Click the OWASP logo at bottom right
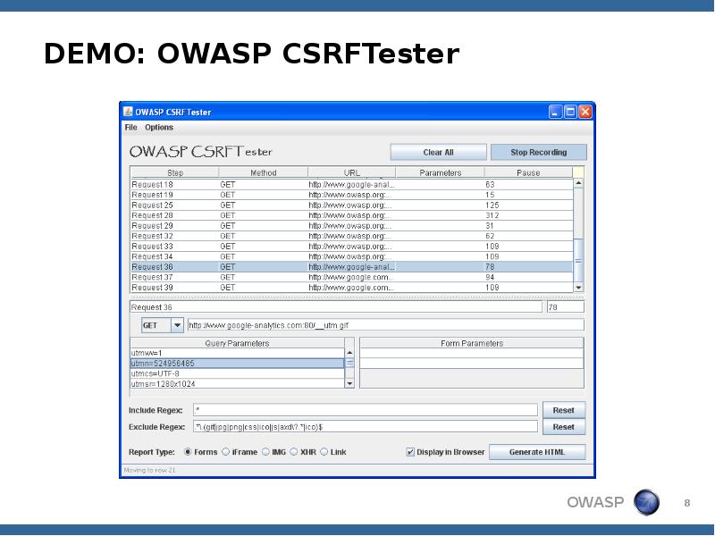The width and height of the screenshot is (715, 536). click(646, 503)
